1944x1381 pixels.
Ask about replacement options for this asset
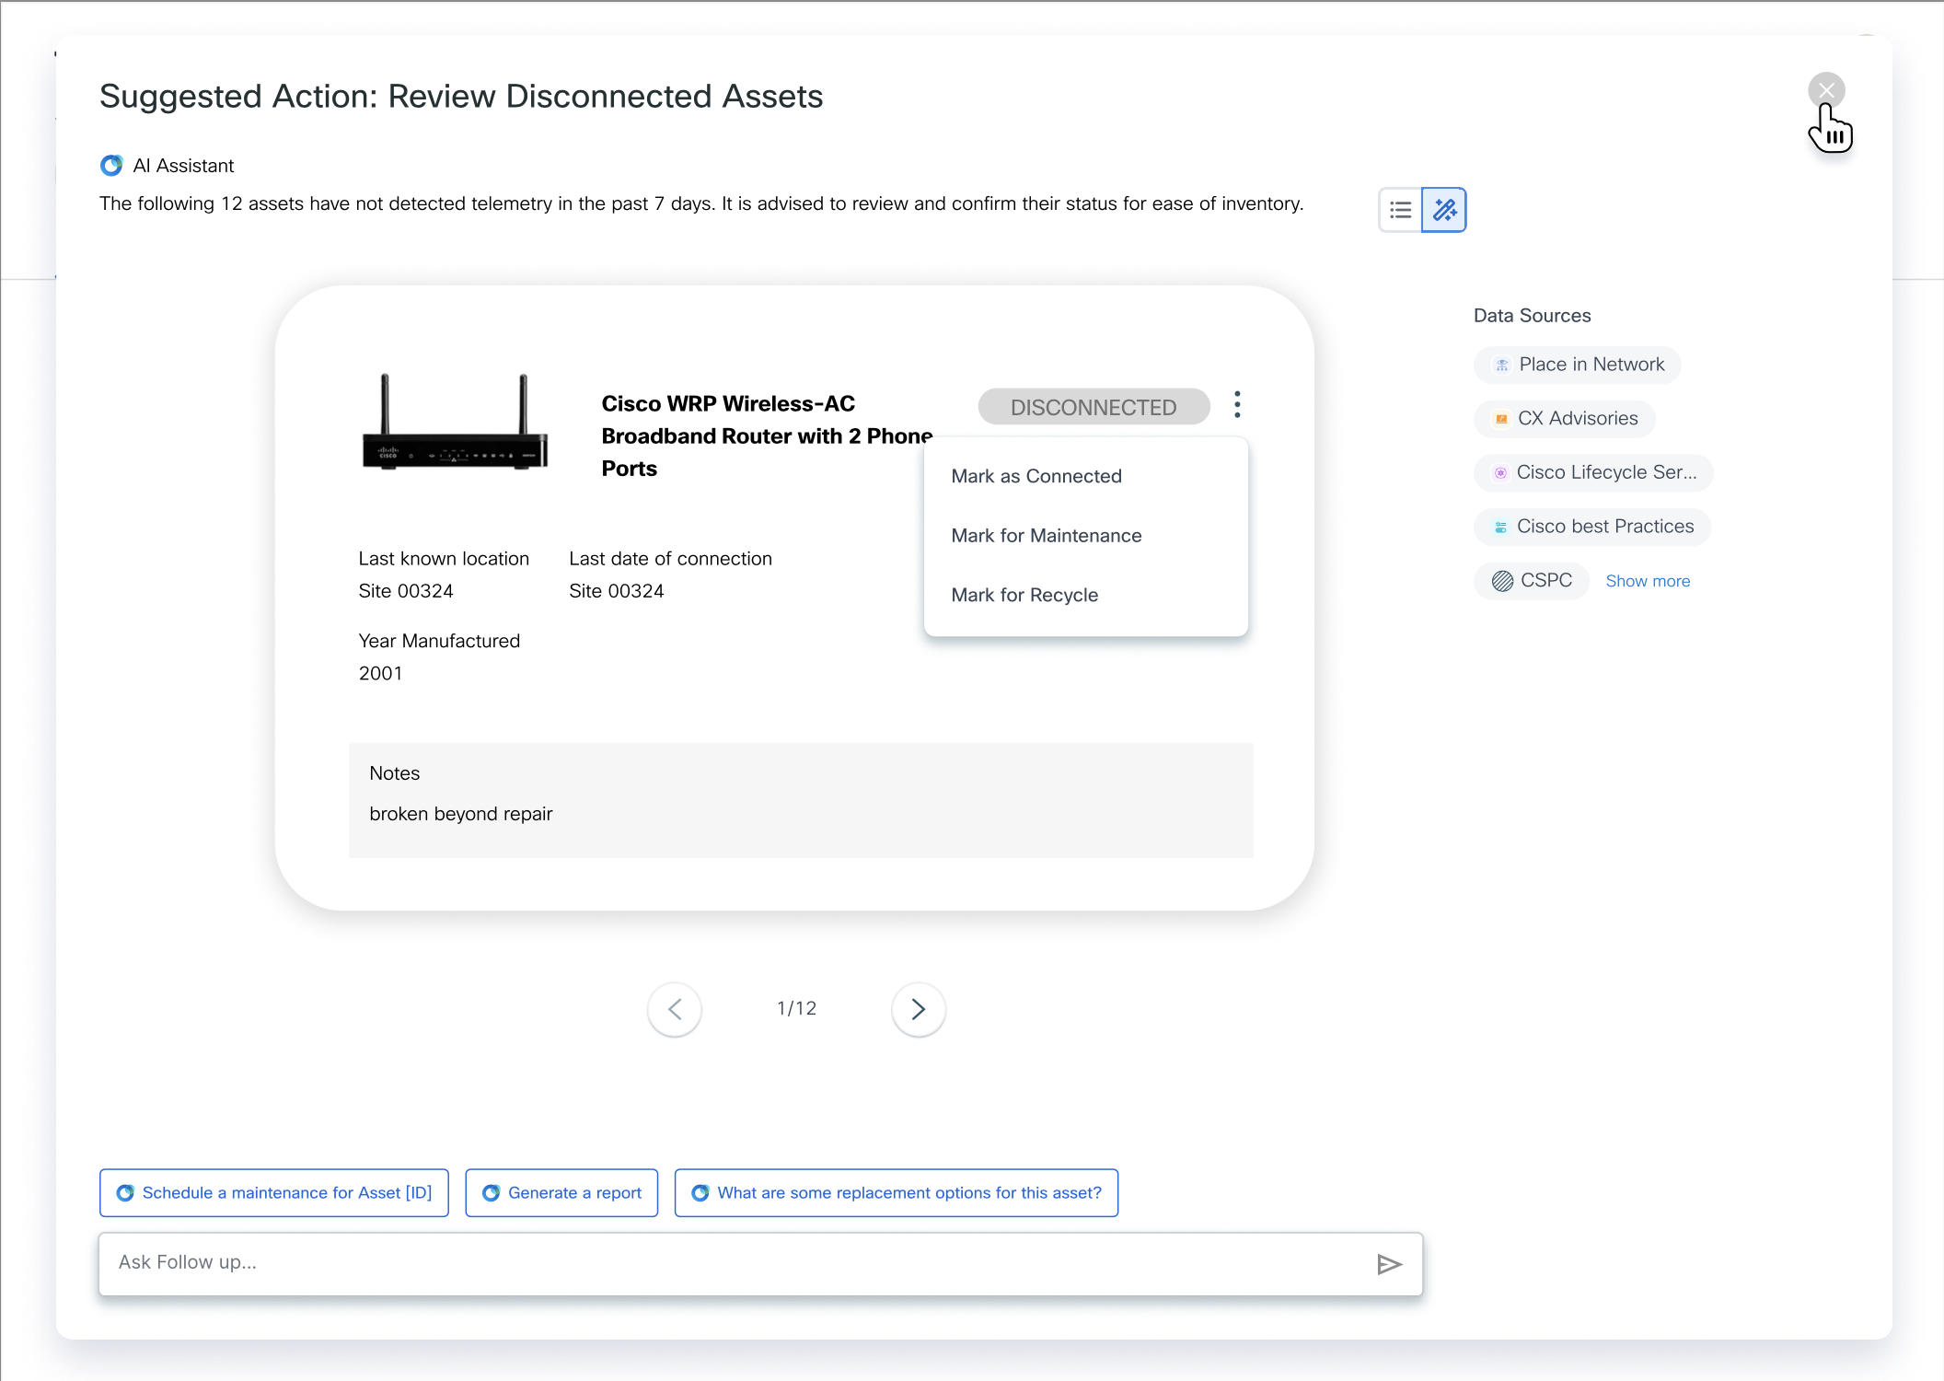coord(897,1193)
